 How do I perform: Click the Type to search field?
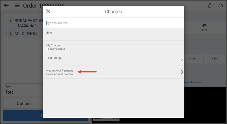(113, 23)
